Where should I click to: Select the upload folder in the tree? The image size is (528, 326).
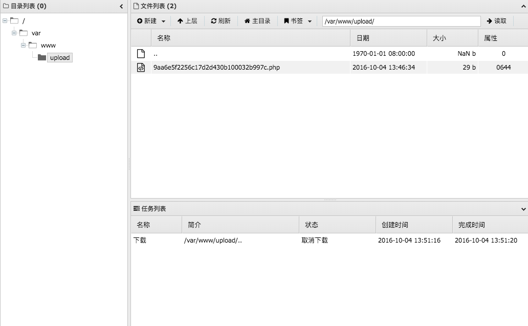(x=59, y=57)
